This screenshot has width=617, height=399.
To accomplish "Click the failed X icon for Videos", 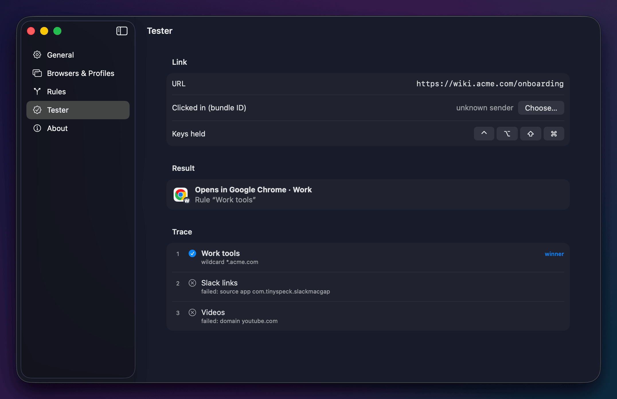I will point(192,312).
